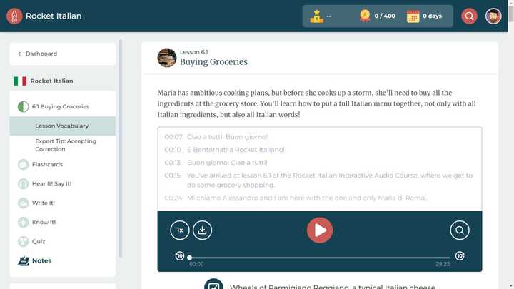Open 6.1 Buying Groceries lesson item
Screen dimensions: 514x289
click(x=61, y=106)
